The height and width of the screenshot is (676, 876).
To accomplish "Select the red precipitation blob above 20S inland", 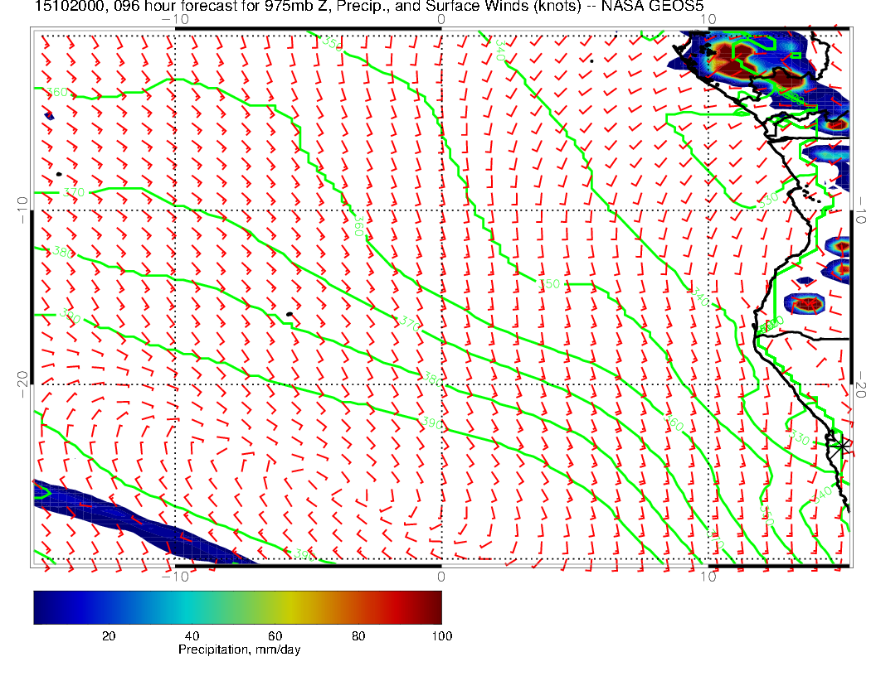I will coord(806,303).
